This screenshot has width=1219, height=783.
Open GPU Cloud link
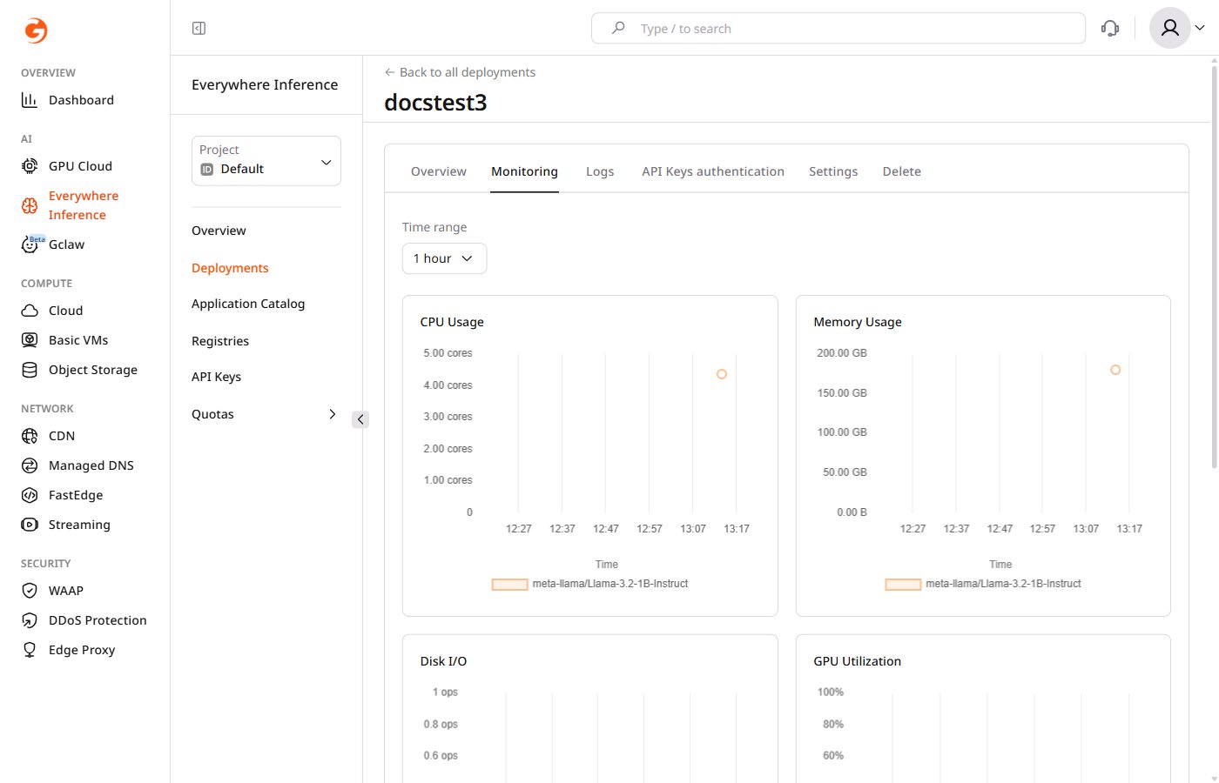click(x=80, y=166)
